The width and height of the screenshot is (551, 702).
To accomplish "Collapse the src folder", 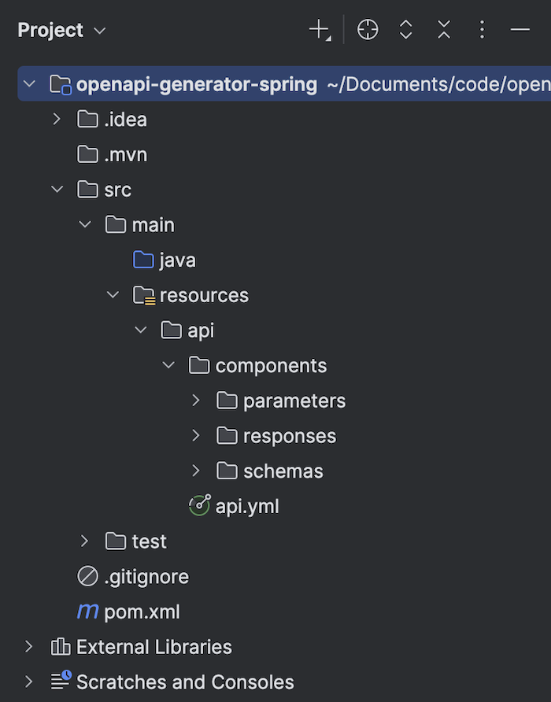I will [57, 190].
